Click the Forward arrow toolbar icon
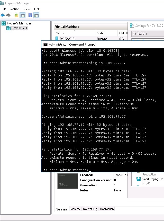Image resolution: width=164 pixels, height=221 pixels. [8, 15]
